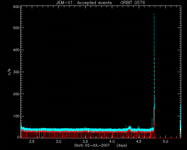Click the ORBIT 0576 label in title
The image size is (187, 150).
pyautogui.click(x=133, y=3)
